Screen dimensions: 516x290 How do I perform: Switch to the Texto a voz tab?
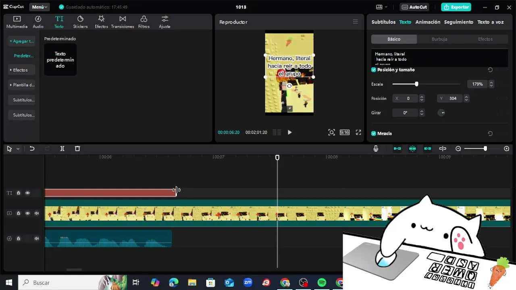(x=491, y=22)
